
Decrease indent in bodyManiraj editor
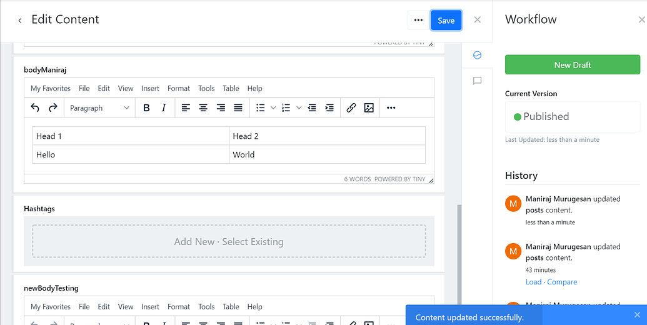pyautogui.click(x=312, y=108)
